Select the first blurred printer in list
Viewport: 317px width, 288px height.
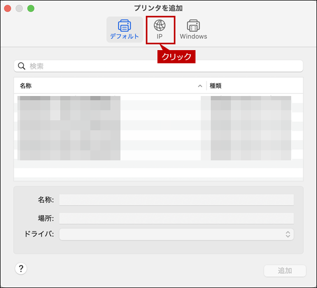tap(69, 99)
